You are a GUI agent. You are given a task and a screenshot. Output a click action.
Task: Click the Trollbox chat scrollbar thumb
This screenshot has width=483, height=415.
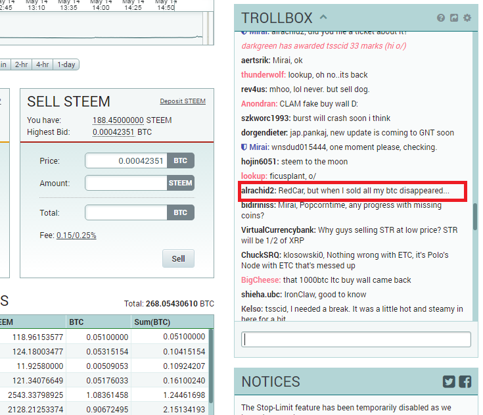475,217
